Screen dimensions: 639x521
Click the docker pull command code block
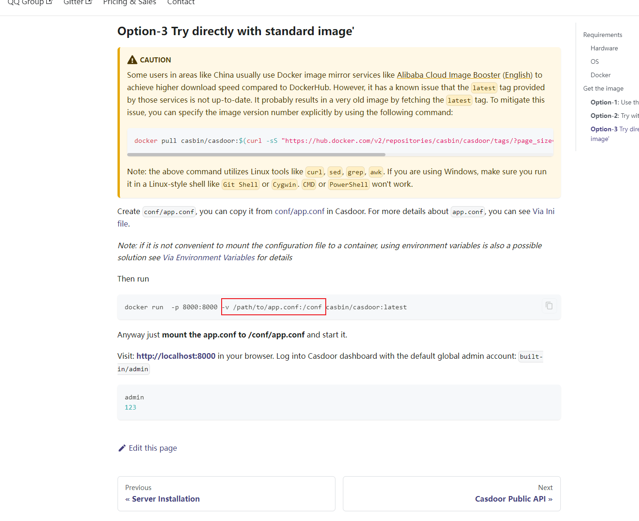pyautogui.click(x=324, y=141)
